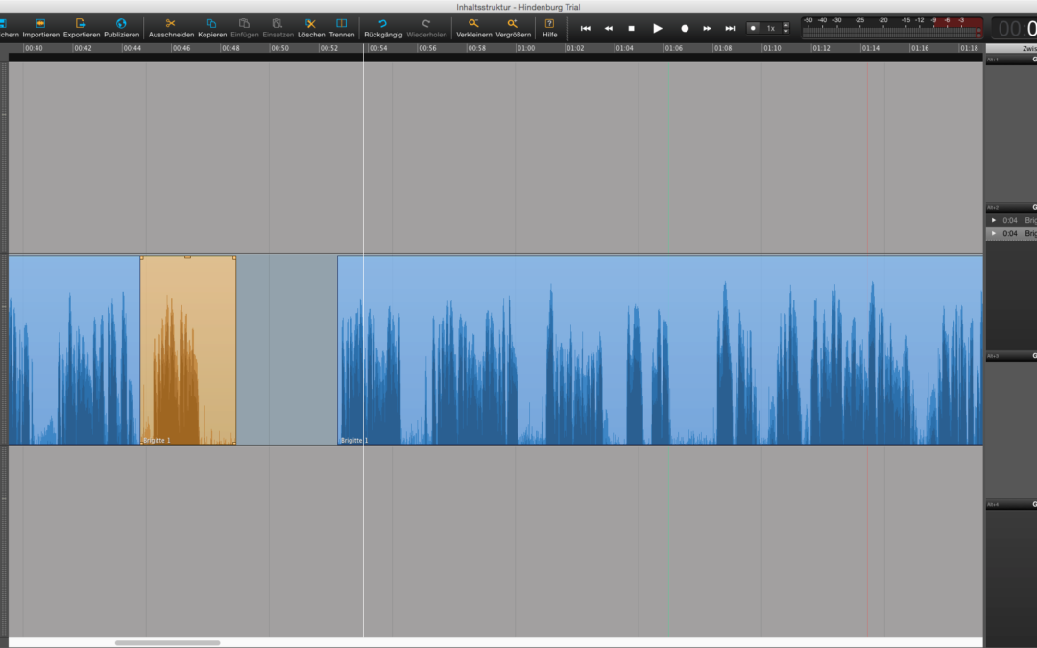
Task: Open Hilfe help icon
Action: 549,24
